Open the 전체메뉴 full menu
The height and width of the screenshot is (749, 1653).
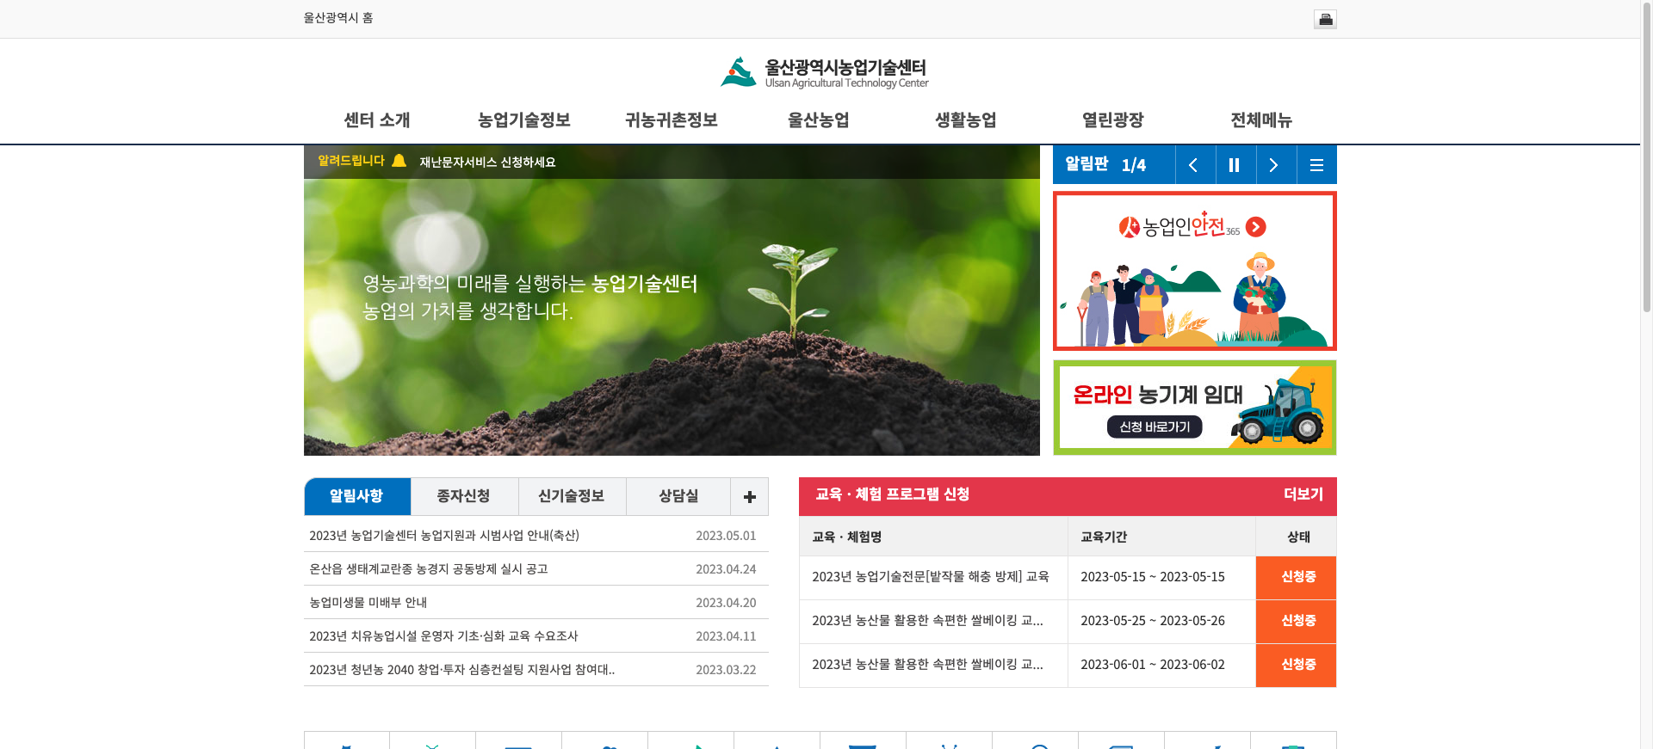coord(1260,120)
